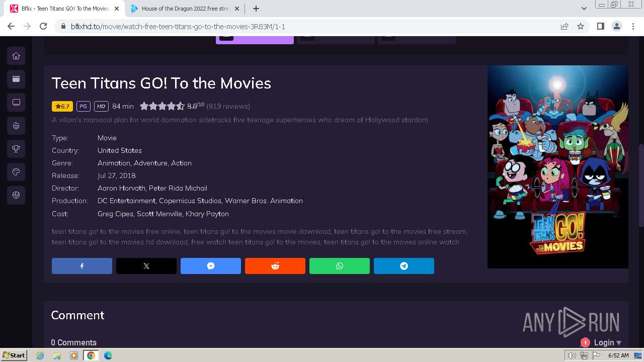This screenshot has height=362, width=644.
Task: Share on X (Twitter)
Action: [146, 266]
